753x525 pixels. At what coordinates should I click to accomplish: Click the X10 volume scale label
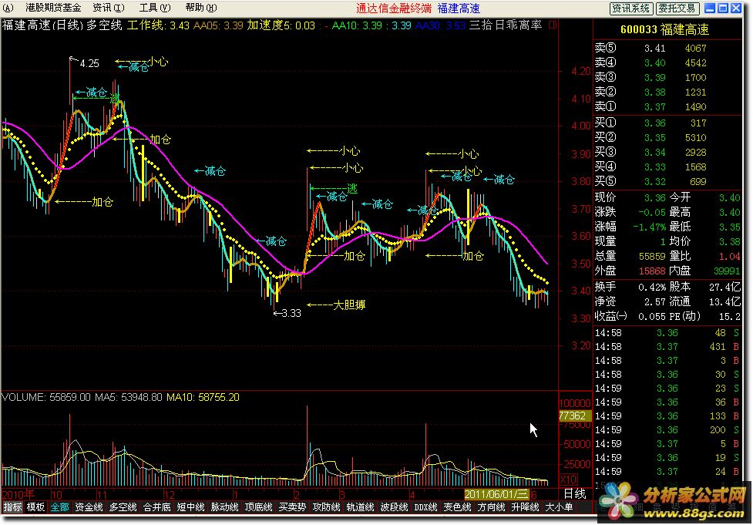click(x=569, y=480)
